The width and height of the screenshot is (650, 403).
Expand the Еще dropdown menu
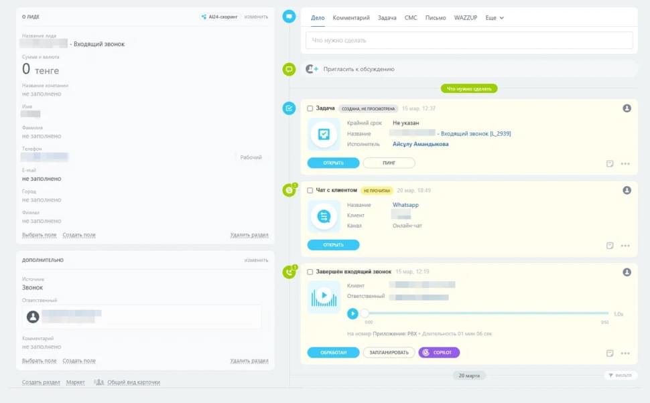pos(495,18)
